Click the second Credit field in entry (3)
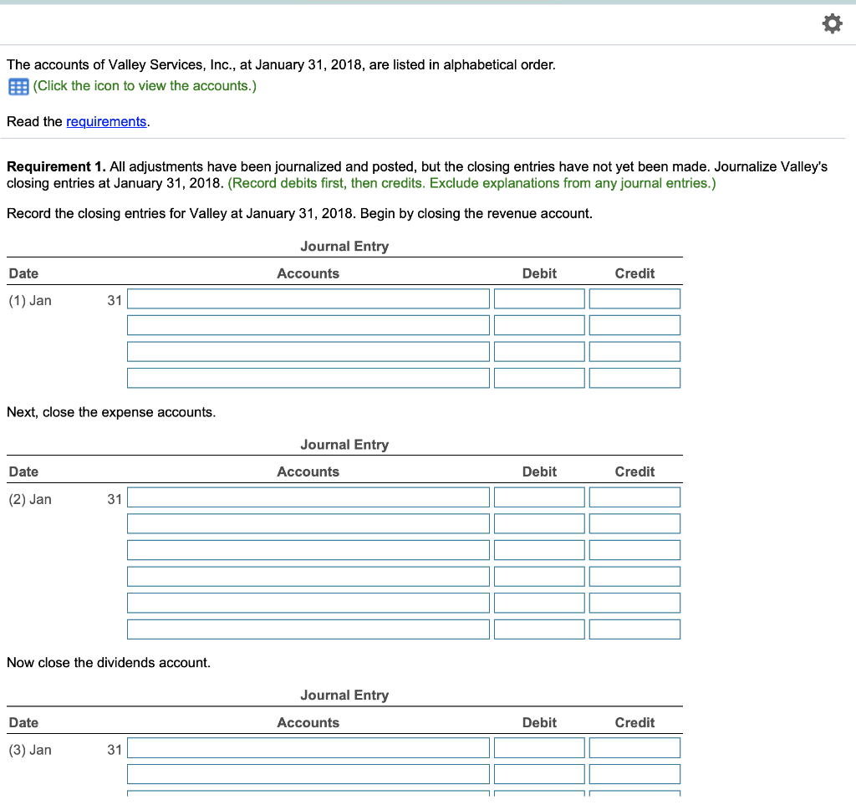 [x=634, y=773]
